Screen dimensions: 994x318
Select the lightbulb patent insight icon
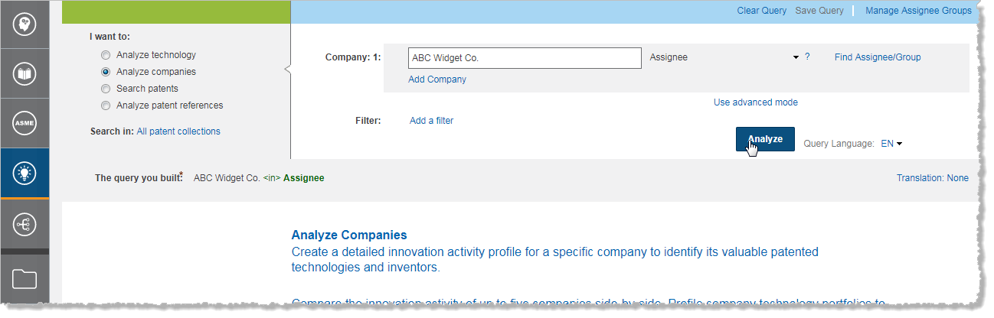(x=25, y=173)
